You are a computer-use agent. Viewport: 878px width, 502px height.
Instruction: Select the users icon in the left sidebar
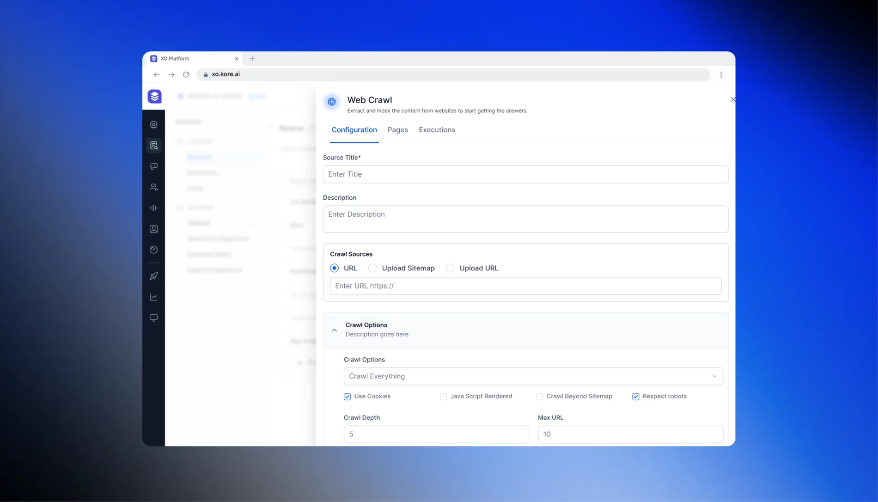click(154, 187)
